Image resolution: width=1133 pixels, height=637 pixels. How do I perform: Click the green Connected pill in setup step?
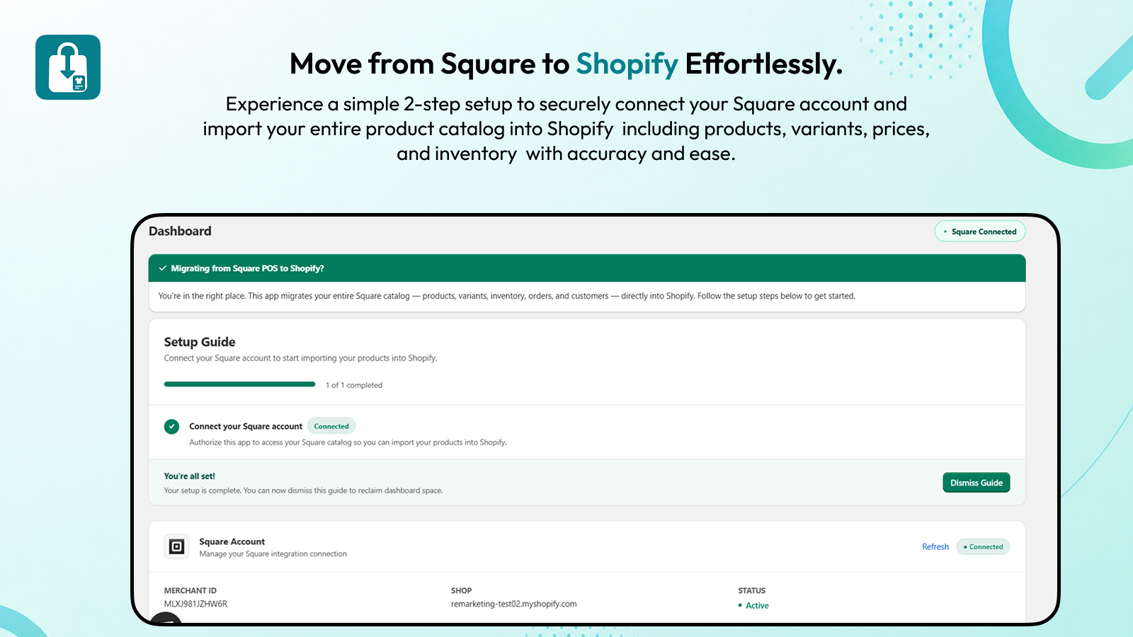coord(331,426)
